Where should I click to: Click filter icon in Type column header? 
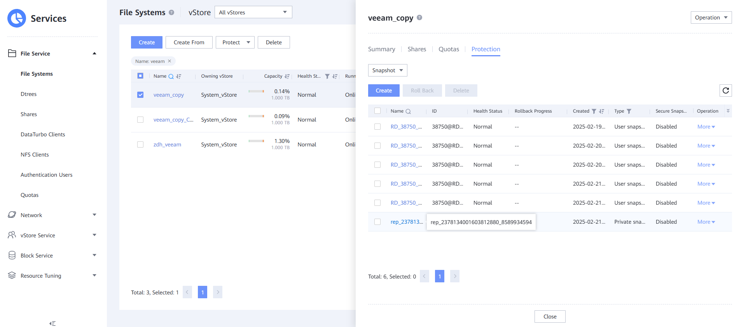pyautogui.click(x=629, y=111)
